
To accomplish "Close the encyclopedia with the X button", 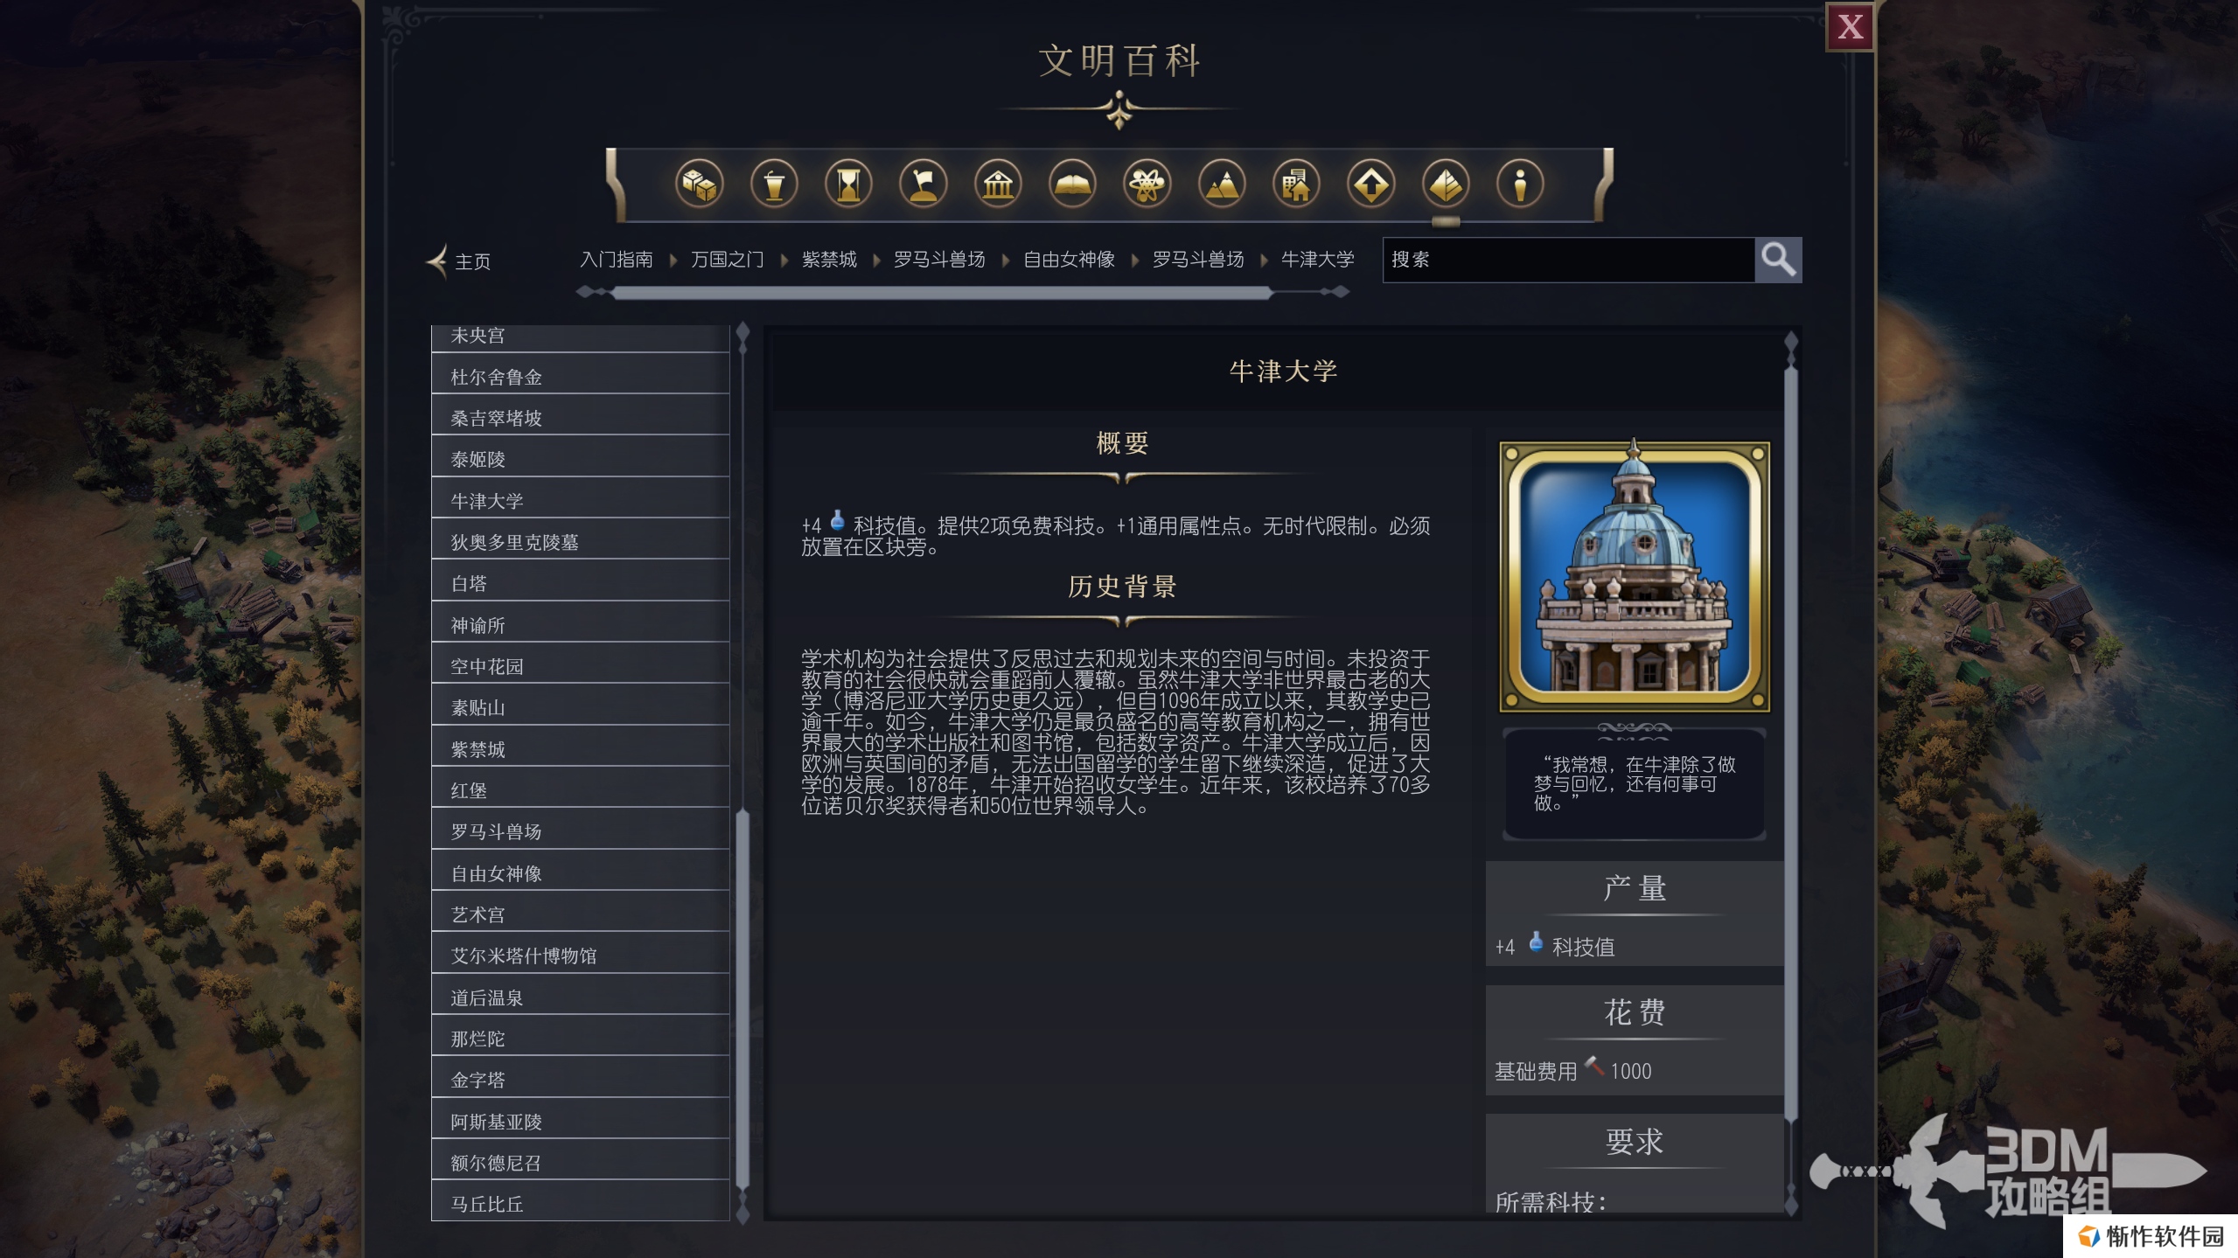I will point(1849,27).
